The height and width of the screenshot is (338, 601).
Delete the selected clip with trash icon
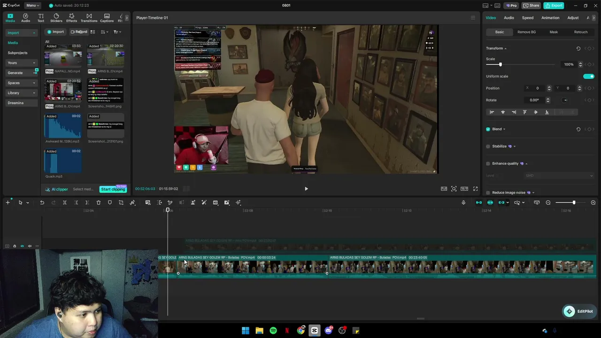pyautogui.click(x=99, y=202)
